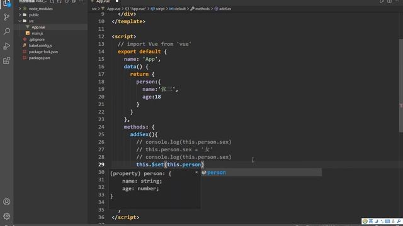Click line number 29 in gutter
The height and width of the screenshot is (226, 403).
point(101,164)
